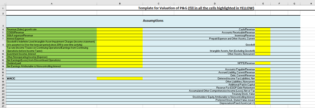The image size is (315, 108).
Task: Select 'Stockholders' Equity Attributable to Noncontrolling Interest' label
Action: (x=215, y=97)
